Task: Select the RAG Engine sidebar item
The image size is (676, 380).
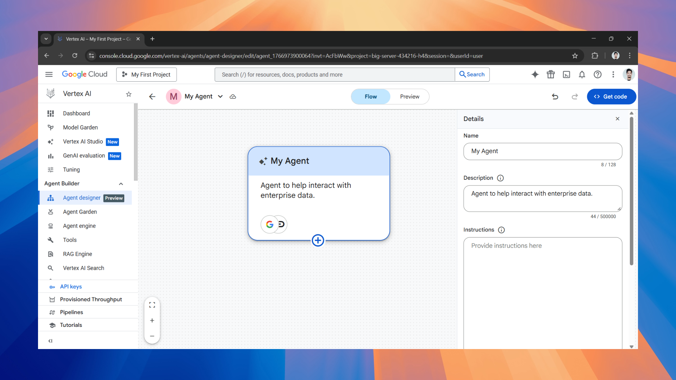Action: pyautogui.click(x=77, y=254)
